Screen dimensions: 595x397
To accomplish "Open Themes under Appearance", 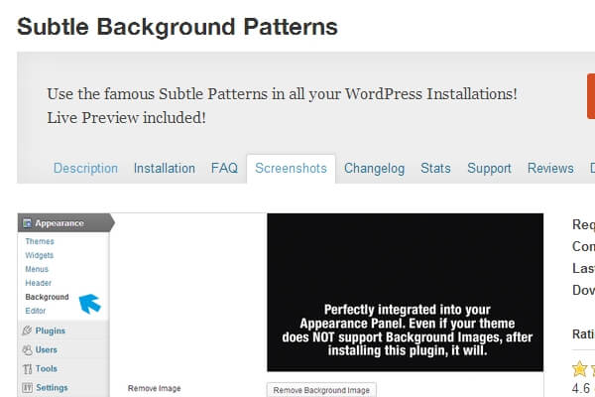I will (40, 241).
